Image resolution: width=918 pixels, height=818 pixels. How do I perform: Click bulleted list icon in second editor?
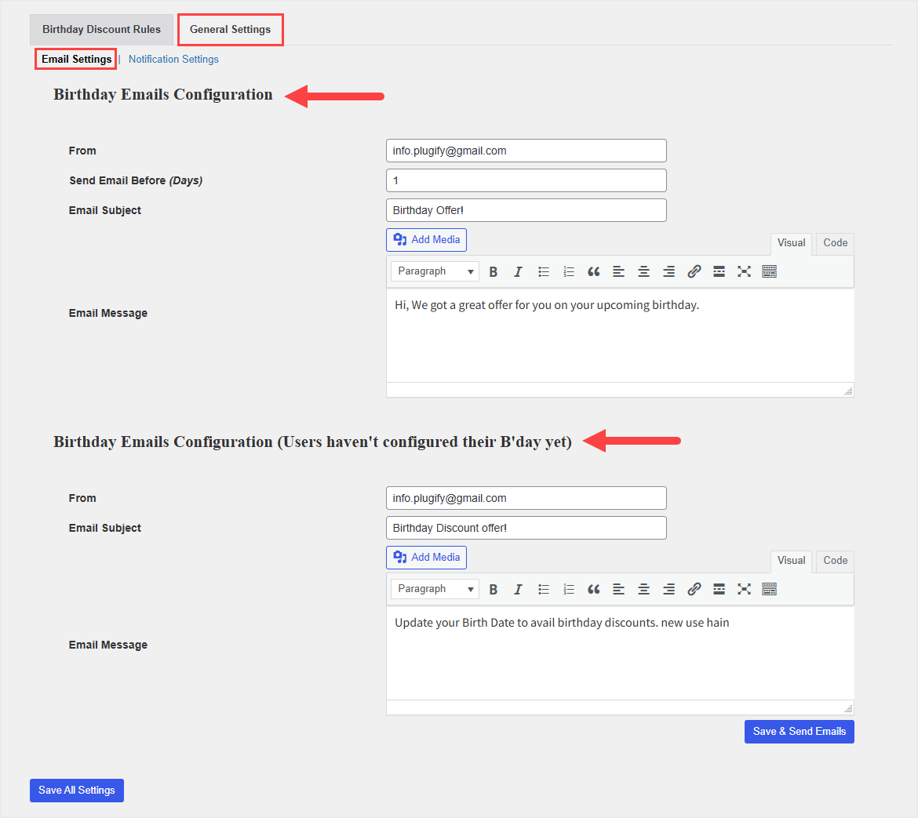coord(544,589)
